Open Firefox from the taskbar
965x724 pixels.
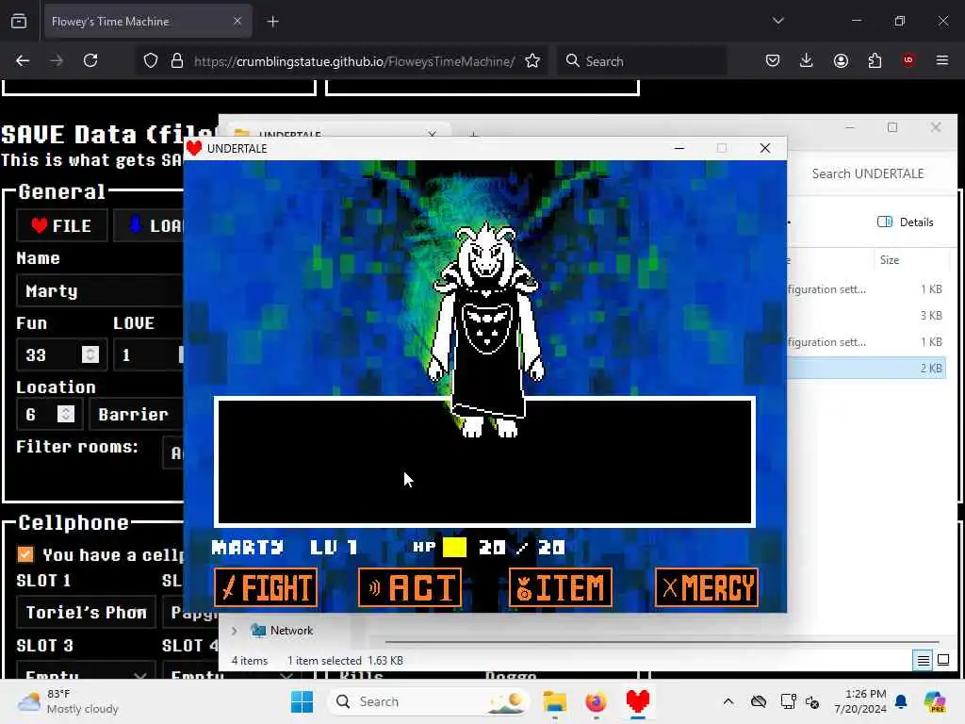[x=596, y=701]
